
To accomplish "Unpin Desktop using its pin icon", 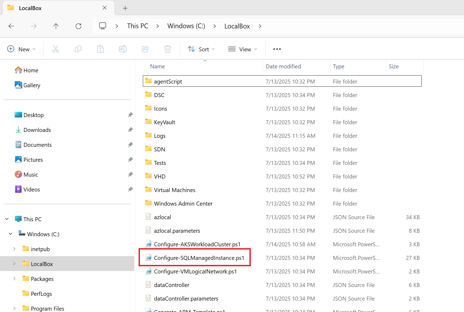I will (x=130, y=115).
